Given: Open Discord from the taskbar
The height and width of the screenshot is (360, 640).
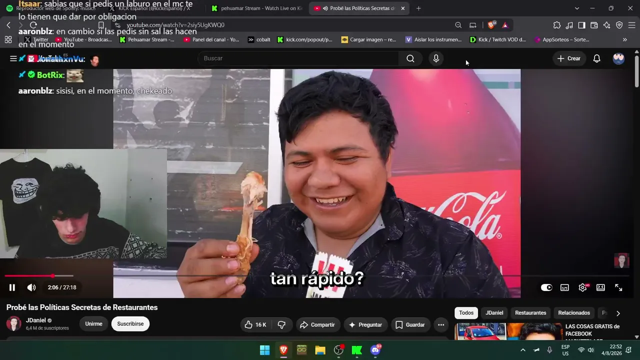Looking at the screenshot, I should [x=375, y=350].
